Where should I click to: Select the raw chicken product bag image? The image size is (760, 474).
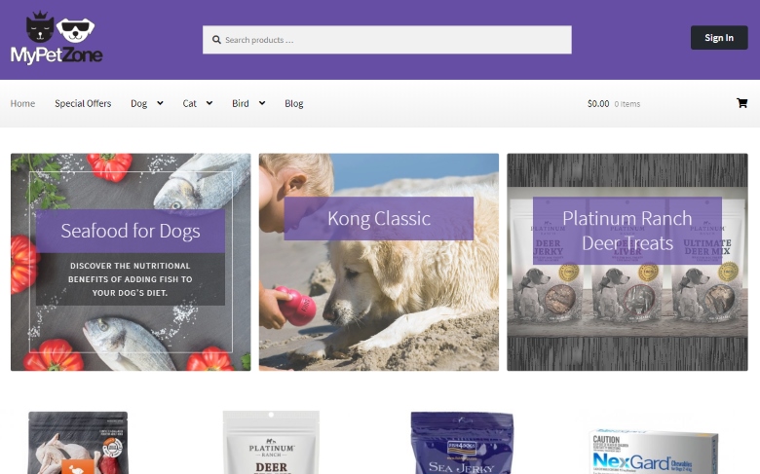pos(78,443)
